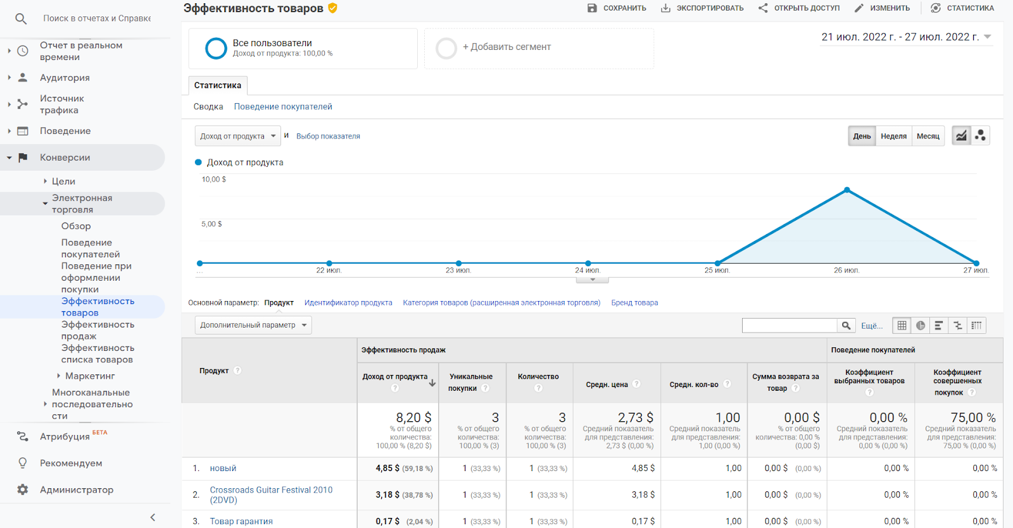Select the Месяц granularity toggle
This screenshot has width=1013, height=528.
tap(928, 136)
